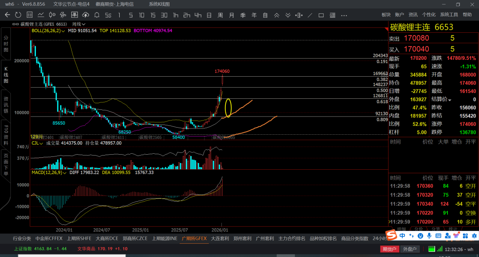Click the rectangle window layout icon
Image resolution: width=479 pixels, height=257 pixels.
321,15
